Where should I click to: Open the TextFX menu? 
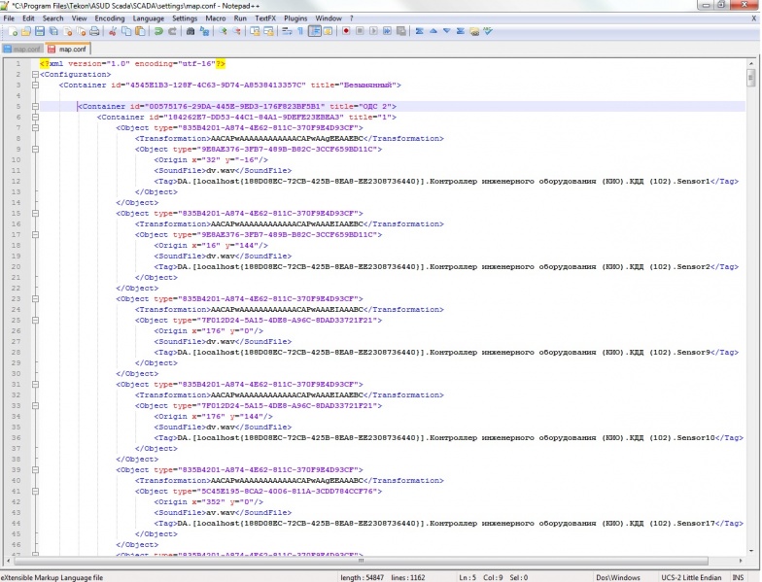point(264,18)
